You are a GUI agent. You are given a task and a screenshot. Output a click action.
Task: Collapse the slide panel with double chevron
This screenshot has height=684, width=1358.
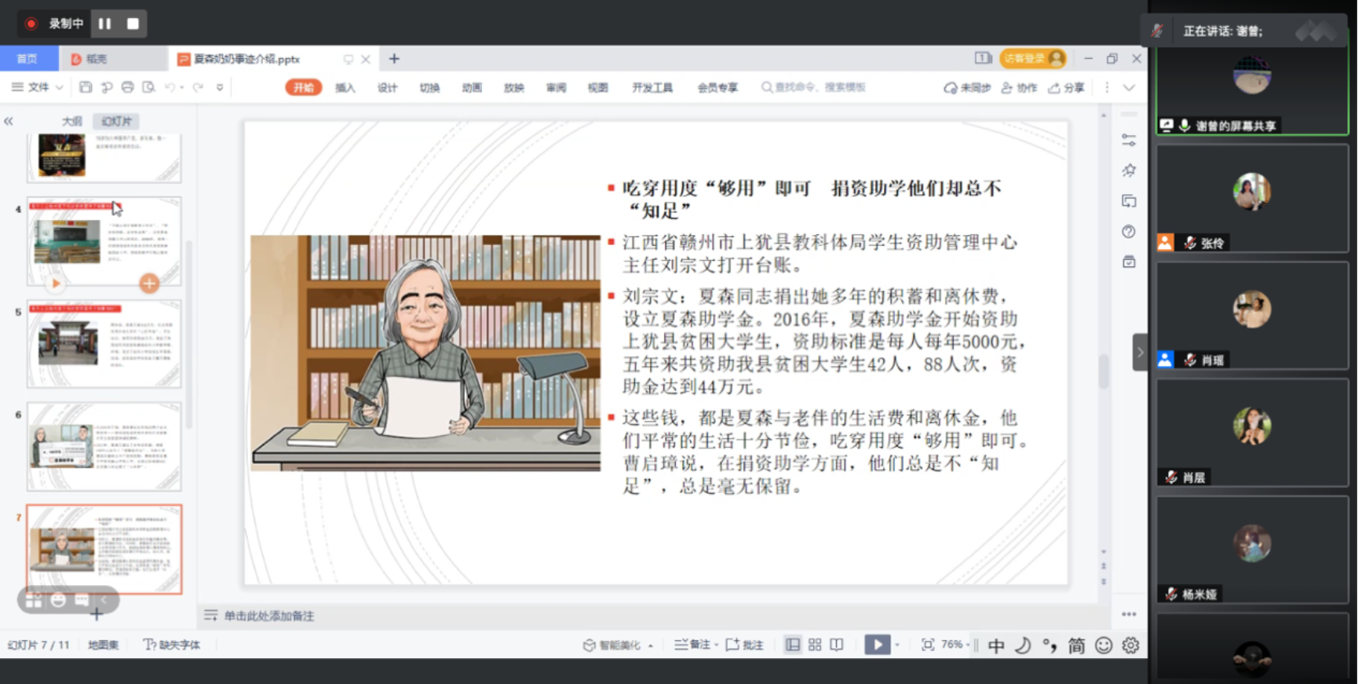9,121
